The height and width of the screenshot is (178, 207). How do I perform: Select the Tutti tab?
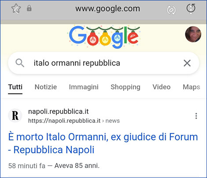15,87
